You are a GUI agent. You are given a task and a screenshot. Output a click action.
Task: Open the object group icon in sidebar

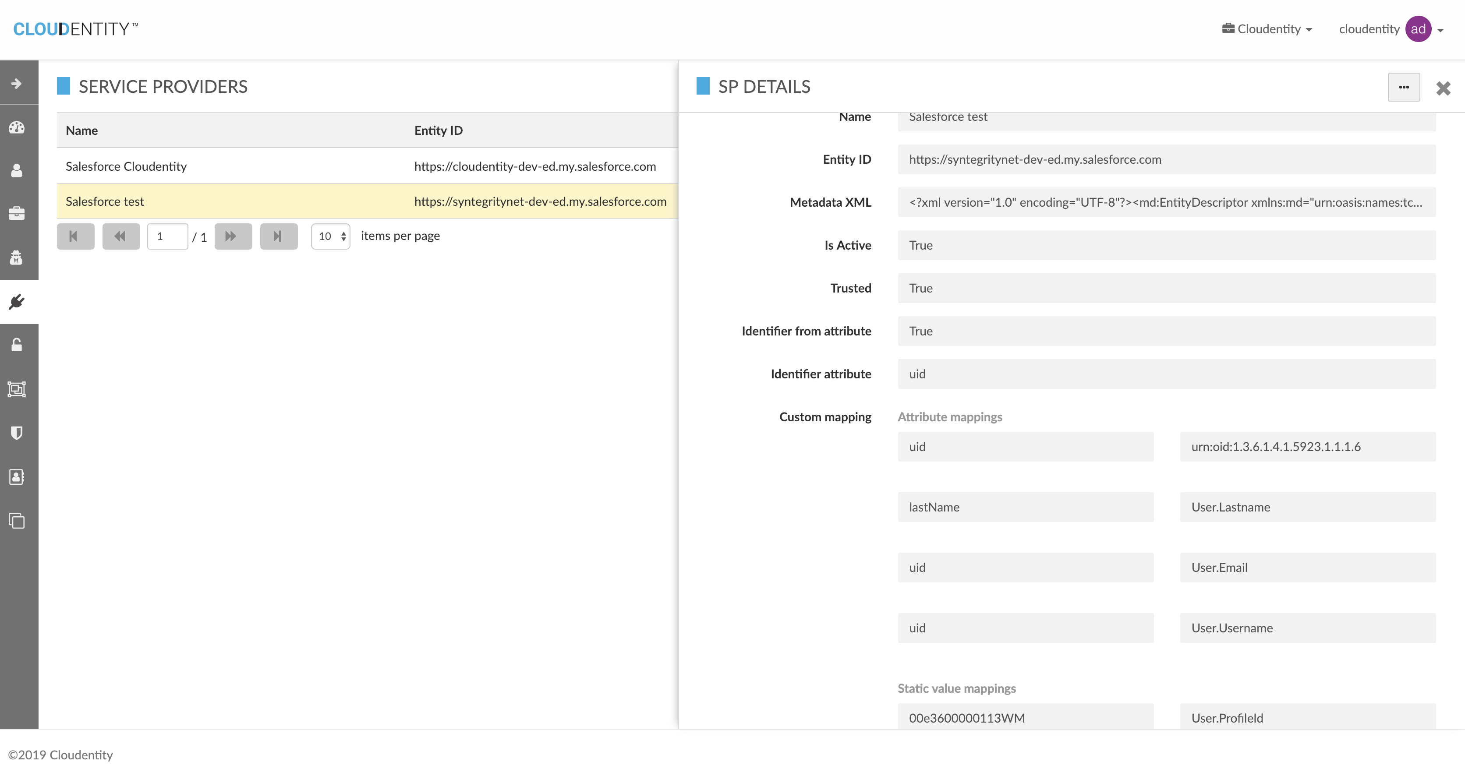17,389
